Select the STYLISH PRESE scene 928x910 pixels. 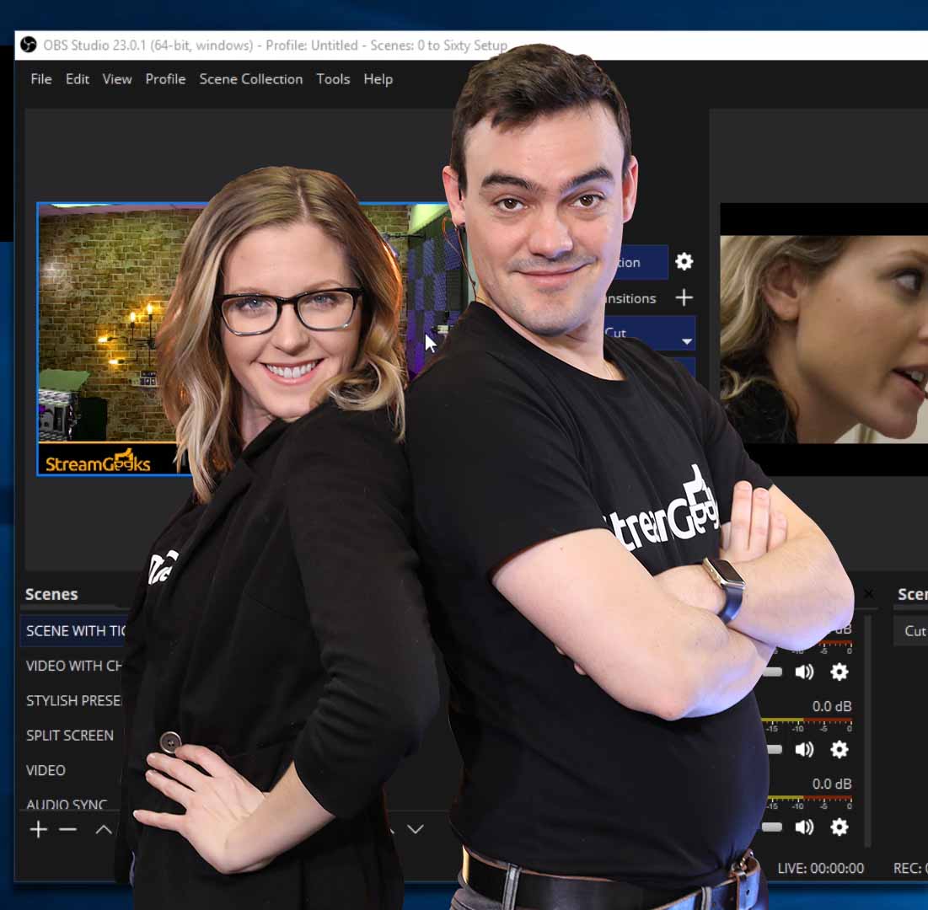point(72,700)
